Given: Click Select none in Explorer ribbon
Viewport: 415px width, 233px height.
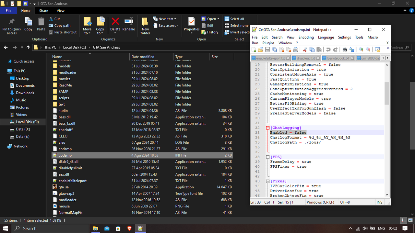Looking at the screenshot, I should coord(236,26).
